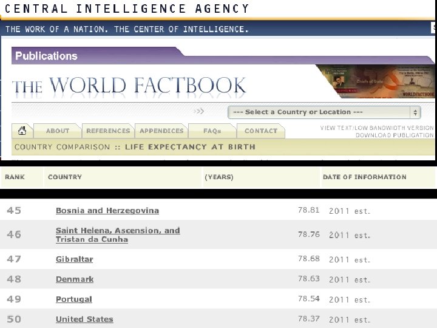This screenshot has height=328, width=437.
Task: Open the Portugal country link
Action: coord(74,299)
